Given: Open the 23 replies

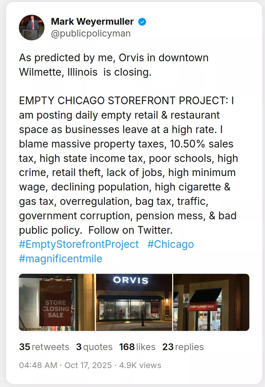Looking at the screenshot, I should [x=183, y=347].
